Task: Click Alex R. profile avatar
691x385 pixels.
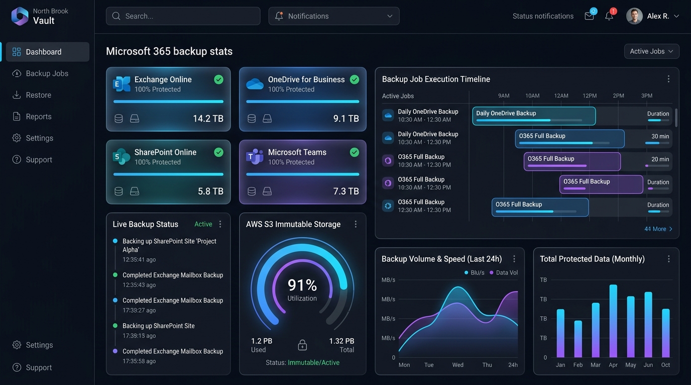Action: click(634, 16)
